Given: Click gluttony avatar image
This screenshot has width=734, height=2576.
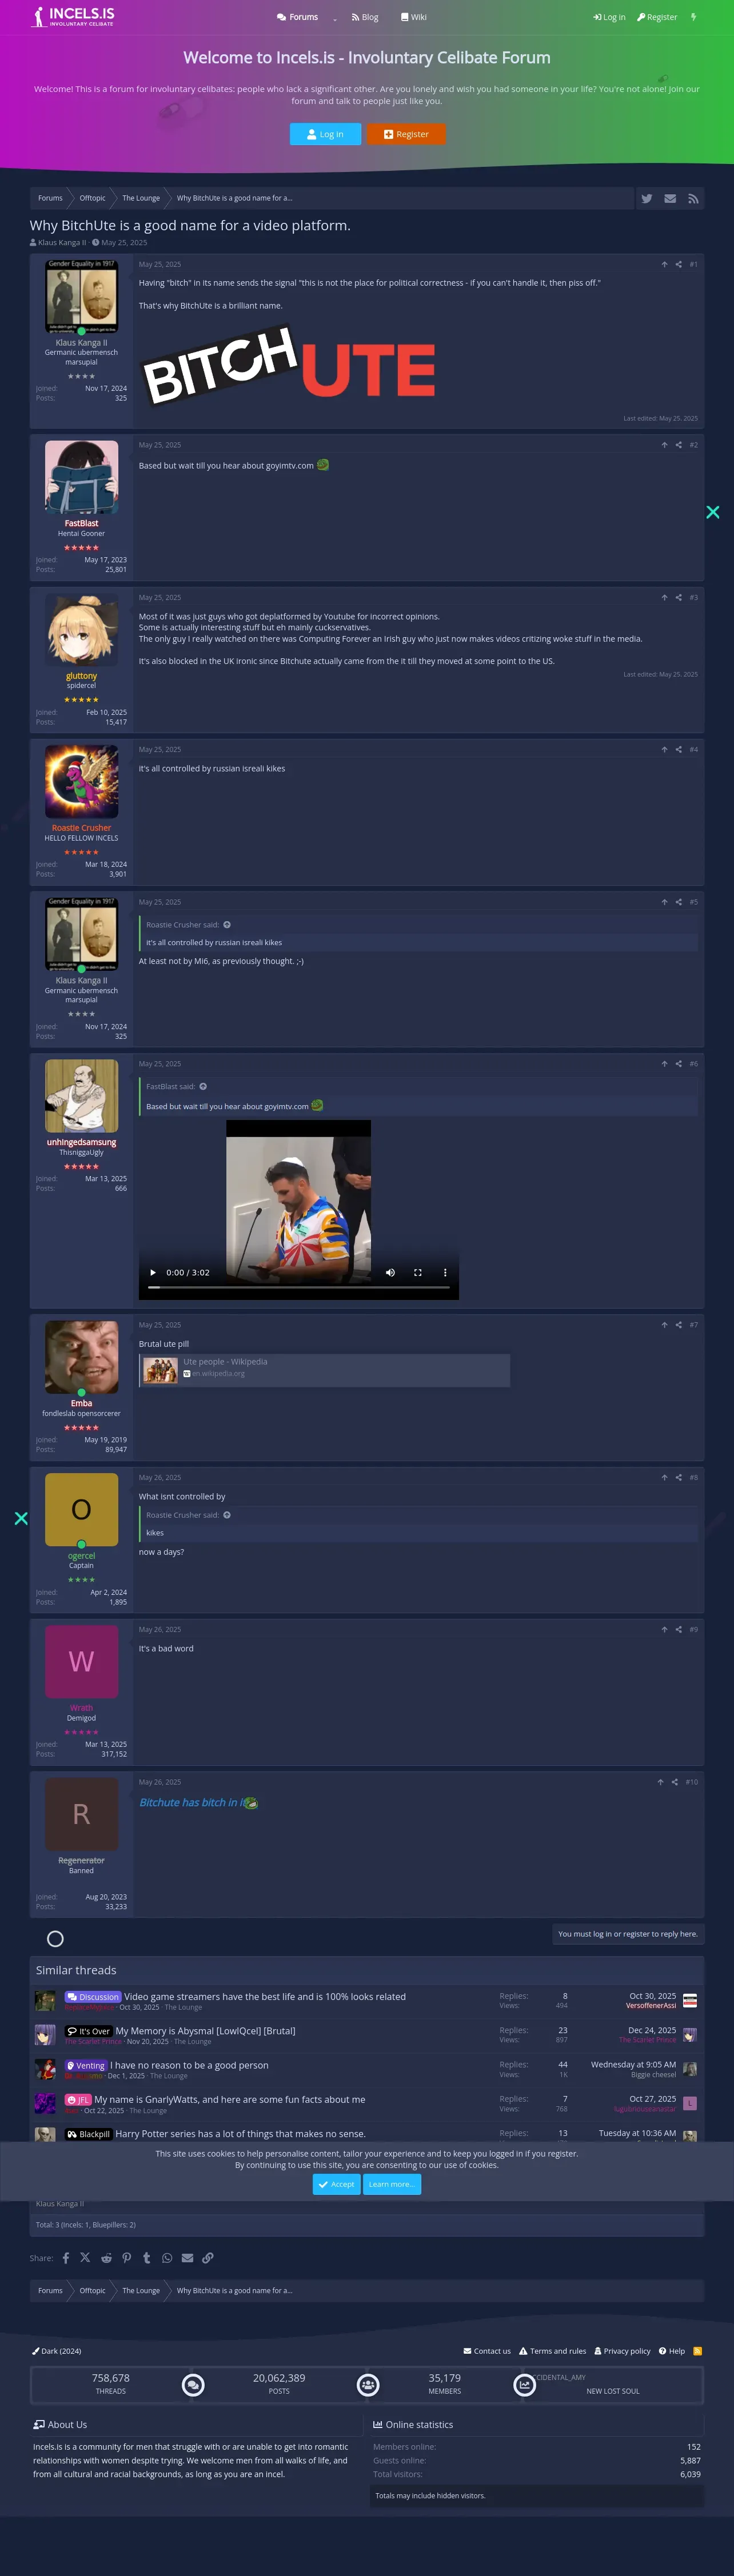Looking at the screenshot, I should click(81, 630).
